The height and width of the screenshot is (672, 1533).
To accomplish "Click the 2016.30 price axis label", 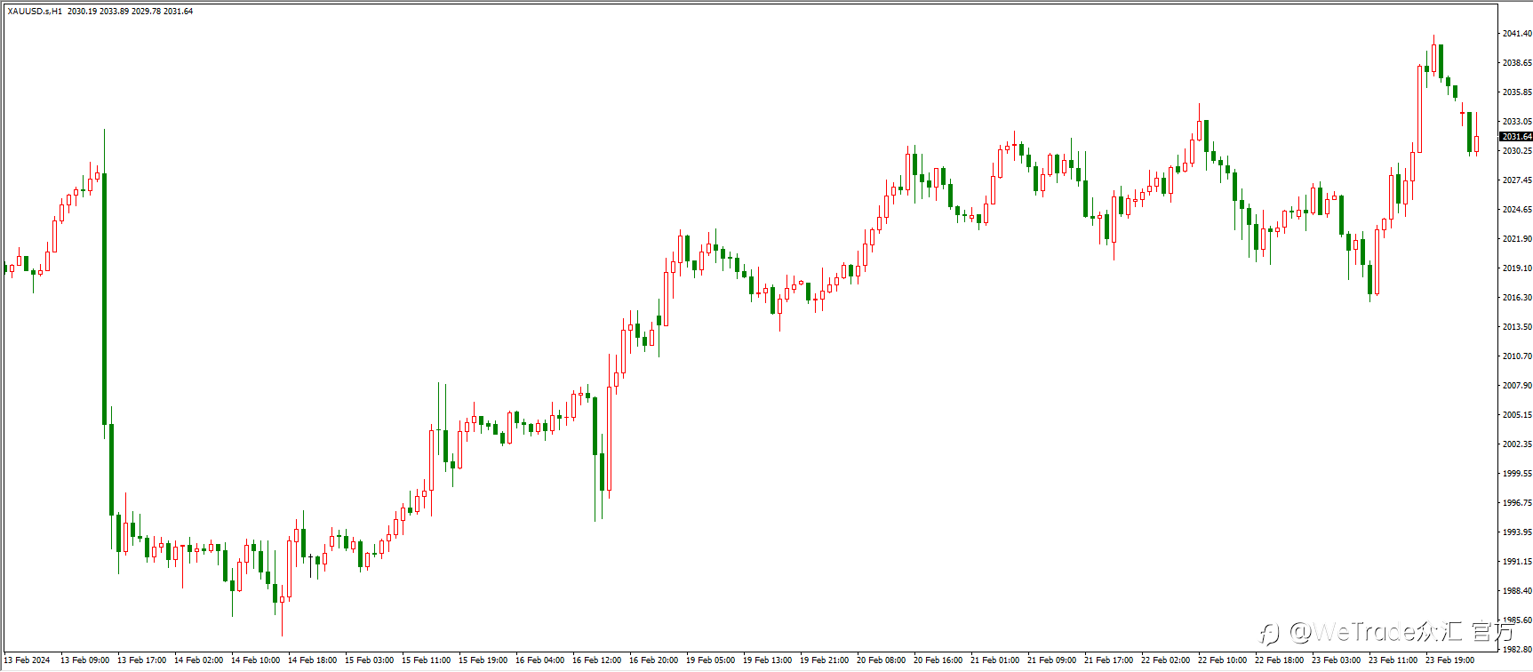I will pos(1517,298).
